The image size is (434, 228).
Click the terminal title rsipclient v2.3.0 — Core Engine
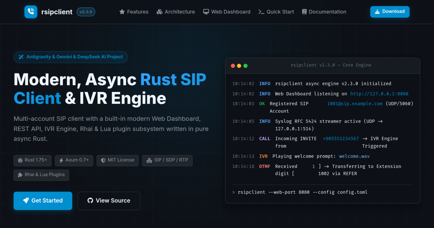click(x=331, y=66)
